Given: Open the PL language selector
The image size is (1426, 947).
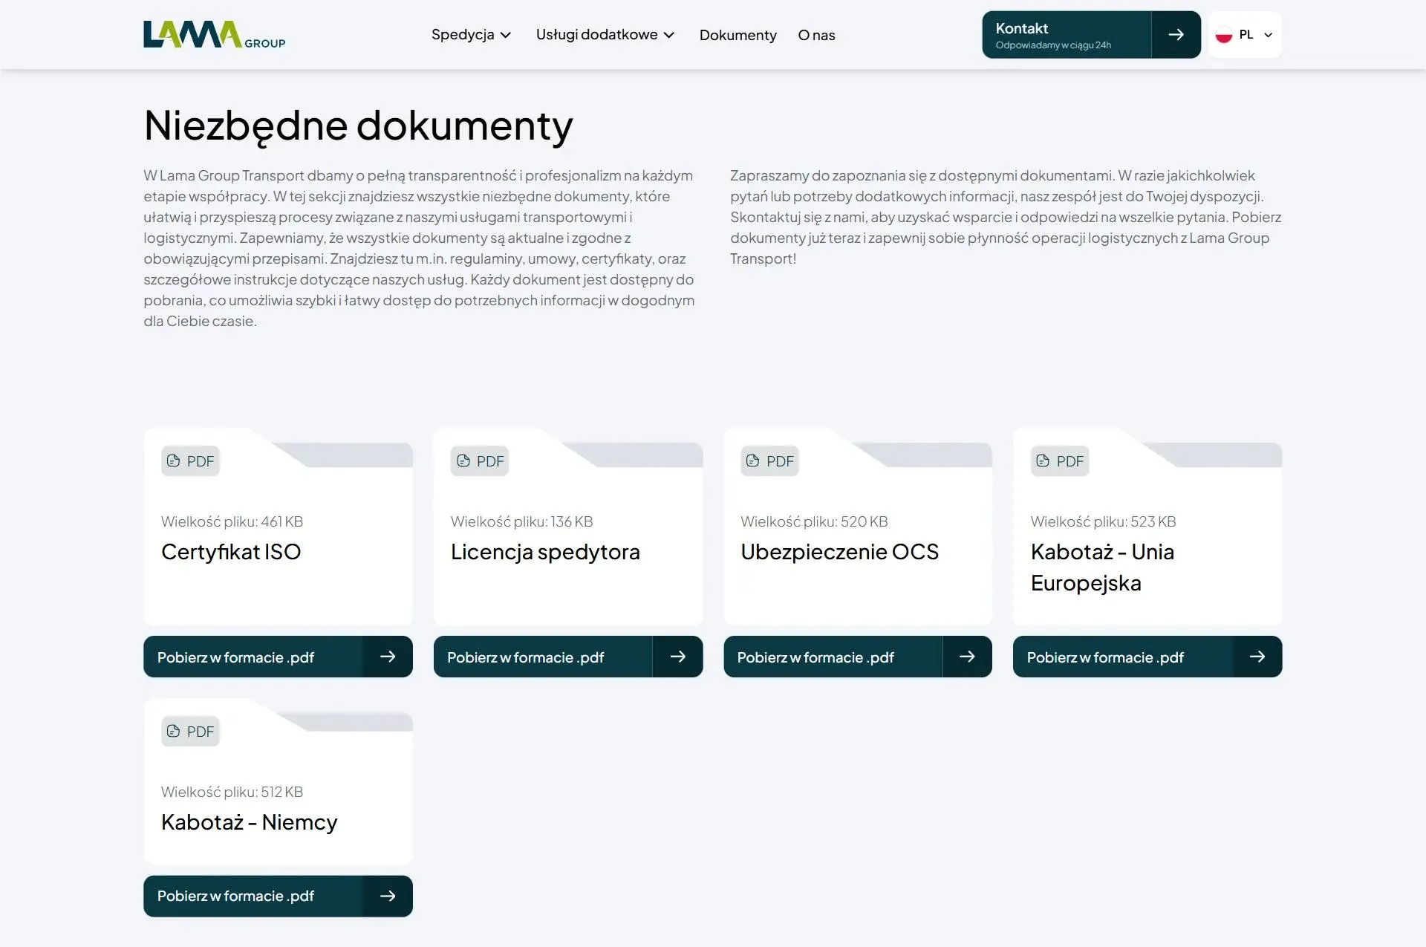Looking at the screenshot, I should (1245, 35).
